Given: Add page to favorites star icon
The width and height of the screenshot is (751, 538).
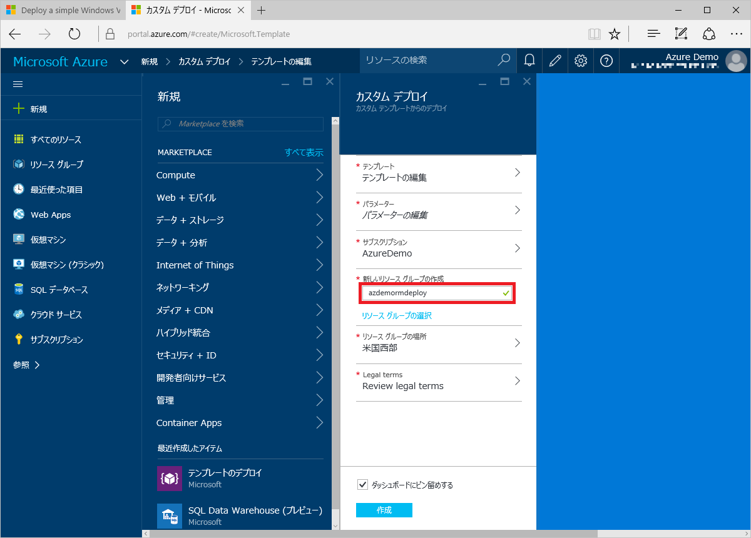Looking at the screenshot, I should [615, 34].
